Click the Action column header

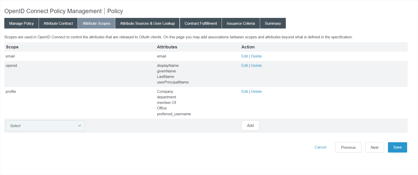coord(248,47)
